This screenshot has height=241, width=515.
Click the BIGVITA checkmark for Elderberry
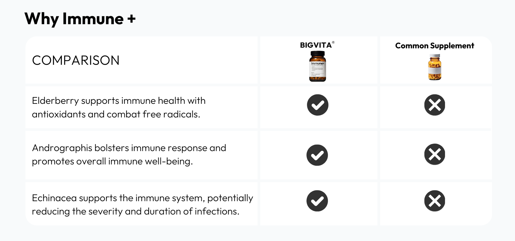pyautogui.click(x=317, y=105)
